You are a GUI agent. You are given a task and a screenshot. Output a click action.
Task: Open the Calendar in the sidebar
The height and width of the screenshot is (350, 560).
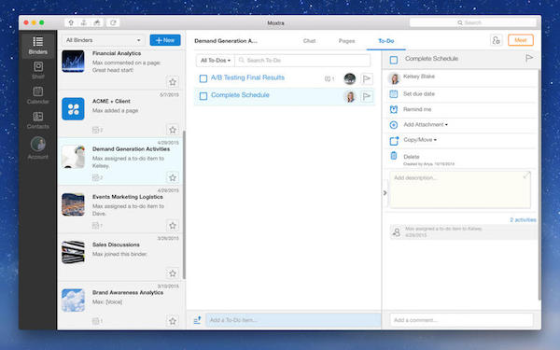coord(38,95)
